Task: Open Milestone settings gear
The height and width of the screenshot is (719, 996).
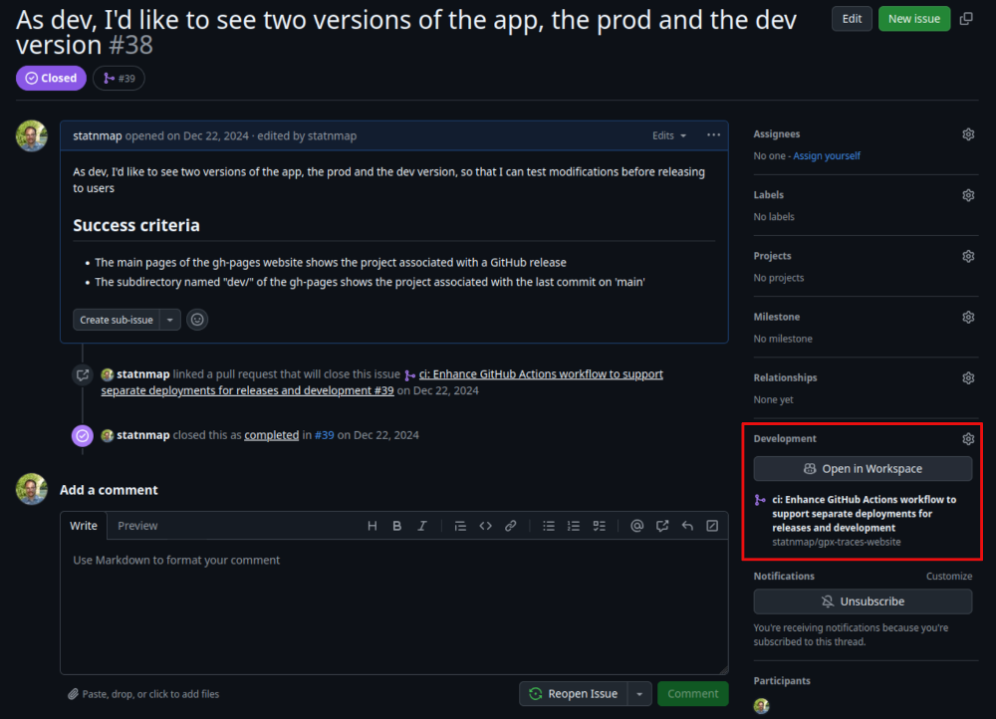Action: pos(968,317)
